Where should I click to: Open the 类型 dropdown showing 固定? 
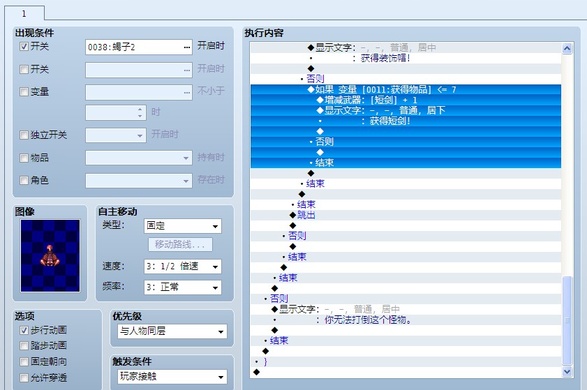click(183, 225)
